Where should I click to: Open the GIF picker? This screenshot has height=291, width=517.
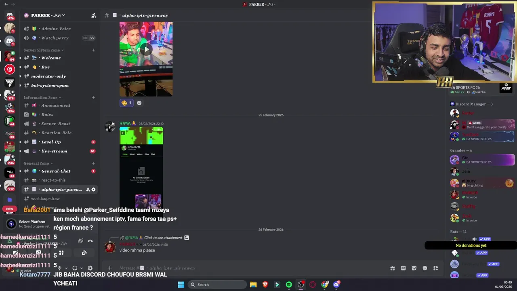[x=403, y=268]
